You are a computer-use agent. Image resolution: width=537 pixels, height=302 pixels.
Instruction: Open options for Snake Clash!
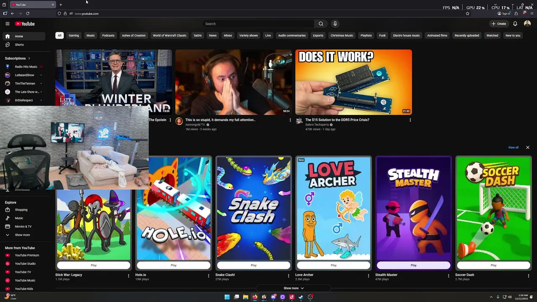tap(288, 276)
